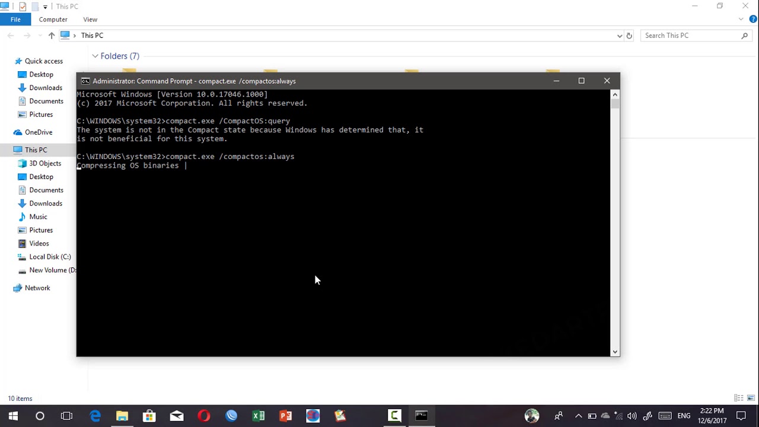Screen dimensions: 759x427
Task: Minimize the Command Prompt window
Action: [556, 81]
